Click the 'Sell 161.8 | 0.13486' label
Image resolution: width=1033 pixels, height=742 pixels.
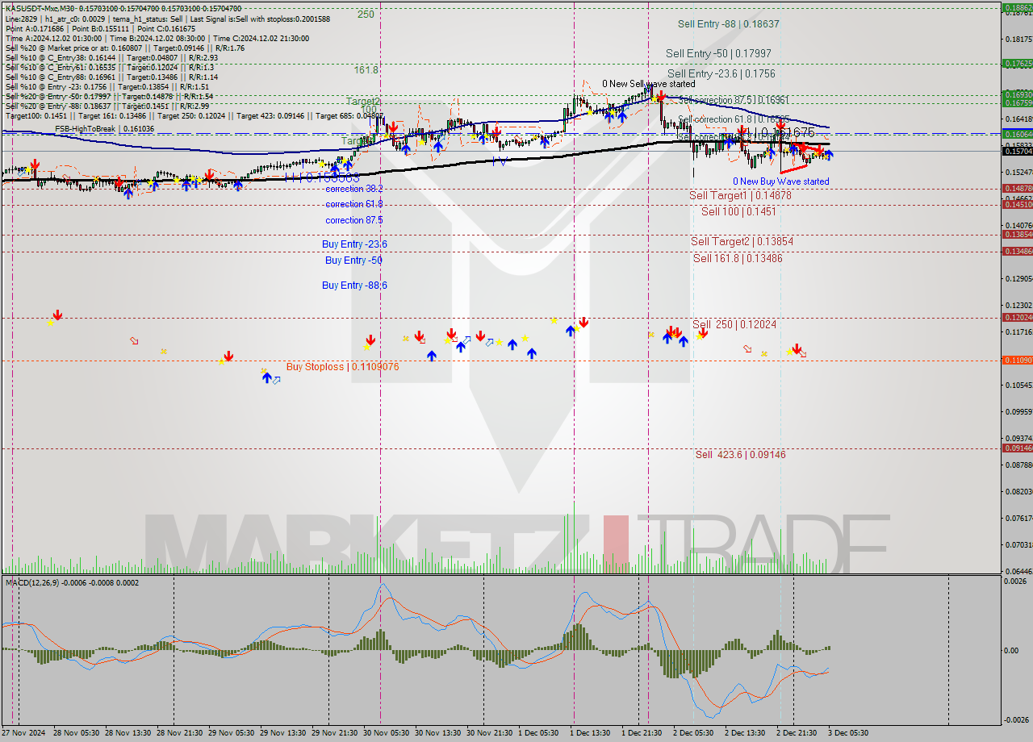tap(738, 258)
